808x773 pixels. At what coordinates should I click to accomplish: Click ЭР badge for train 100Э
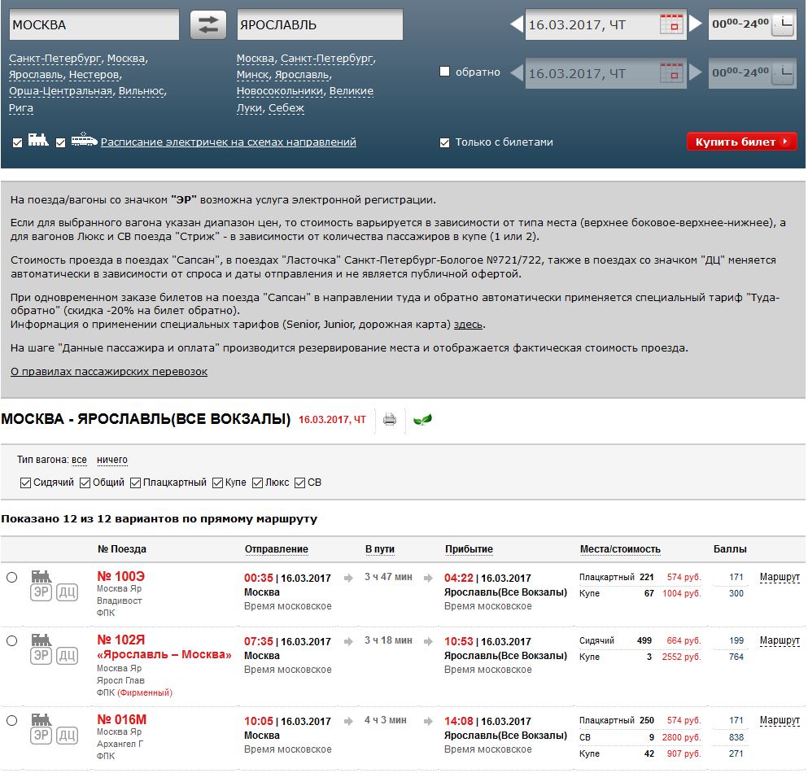(41, 593)
